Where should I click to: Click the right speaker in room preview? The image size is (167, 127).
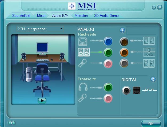pos(62,56)
